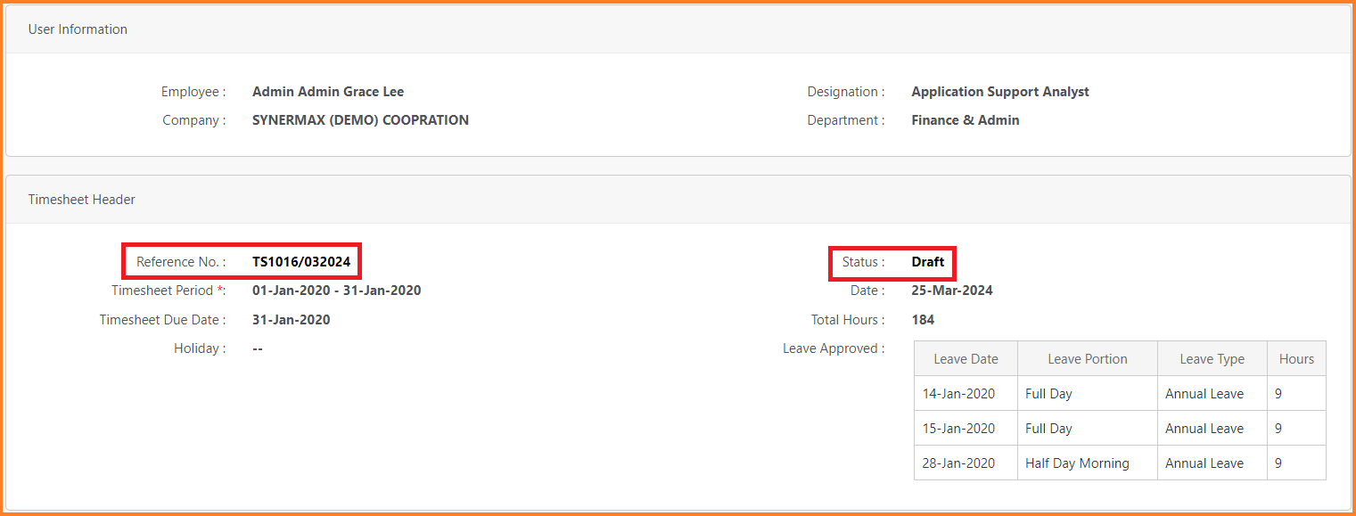Screen dimensions: 1356x516
Task: Select the 15-Jan-2020 leave row
Action: [x=1121, y=429]
